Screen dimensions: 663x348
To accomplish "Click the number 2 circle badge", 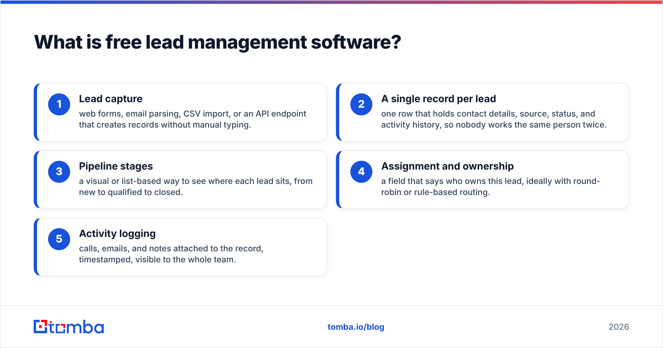I will pyautogui.click(x=361, y=104).
